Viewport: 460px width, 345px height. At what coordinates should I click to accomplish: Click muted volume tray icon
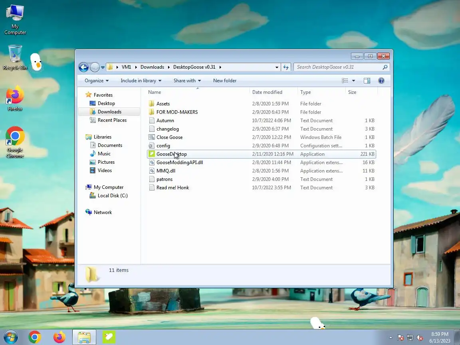(x=420, y=338)
